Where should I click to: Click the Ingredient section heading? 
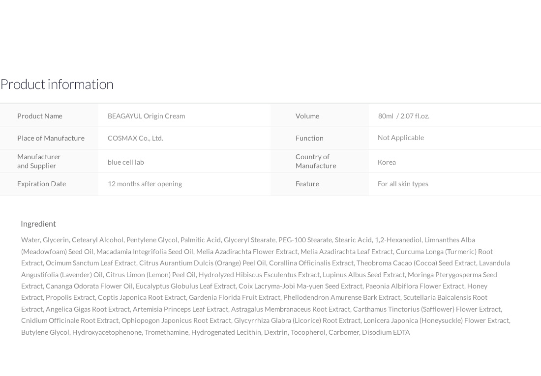pos(38,224)
